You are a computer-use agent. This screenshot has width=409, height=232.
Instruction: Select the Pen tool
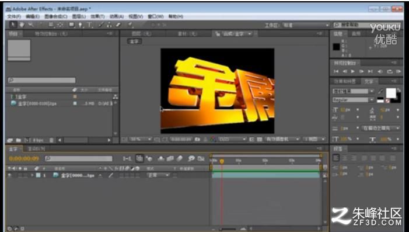coord(81,25)
